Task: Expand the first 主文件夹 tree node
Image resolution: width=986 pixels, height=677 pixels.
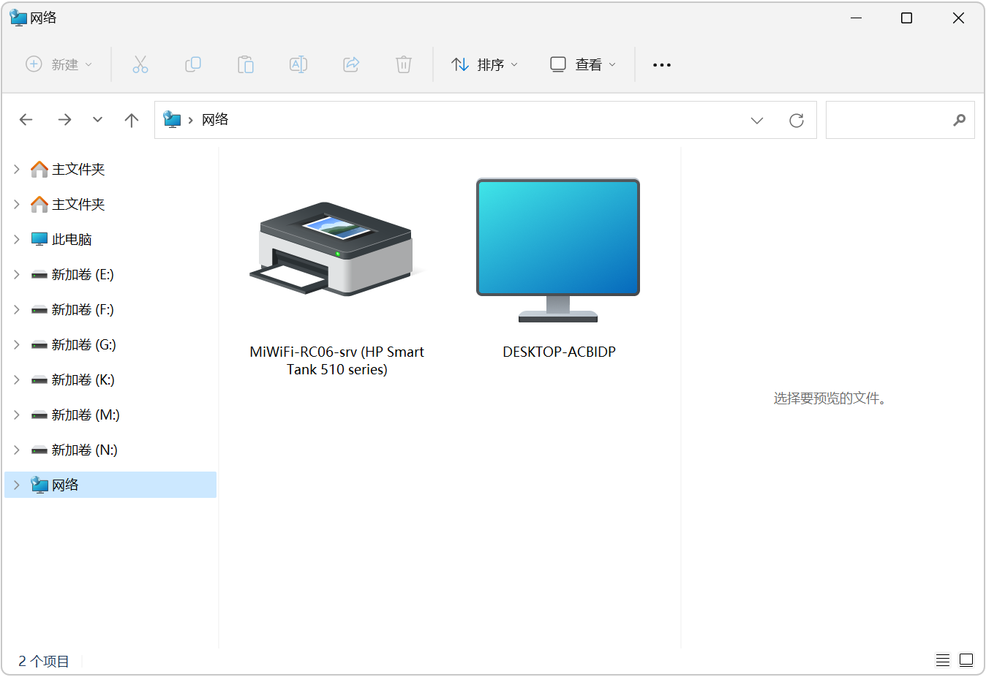Action: click(17, 169)
